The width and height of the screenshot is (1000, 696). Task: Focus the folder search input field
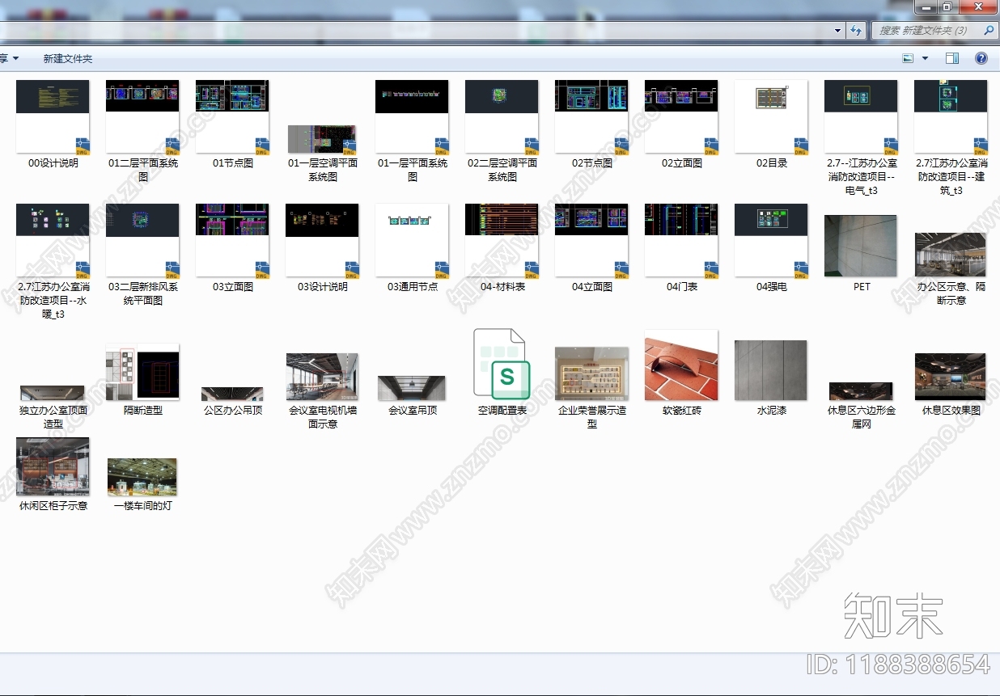(x=927, y=31)
